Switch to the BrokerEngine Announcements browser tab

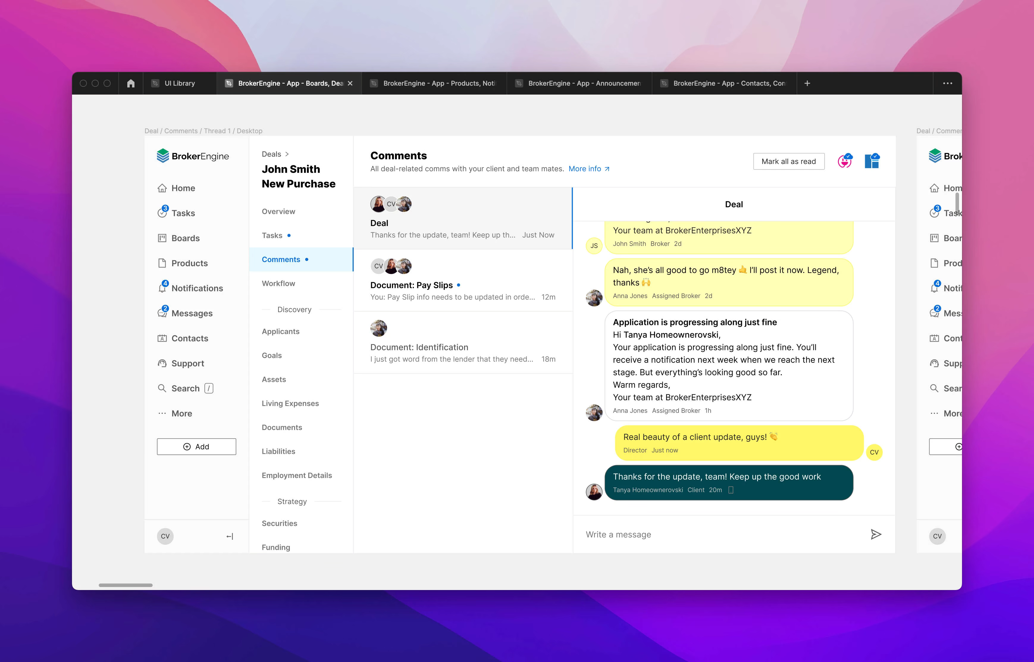tap(578, 83)
